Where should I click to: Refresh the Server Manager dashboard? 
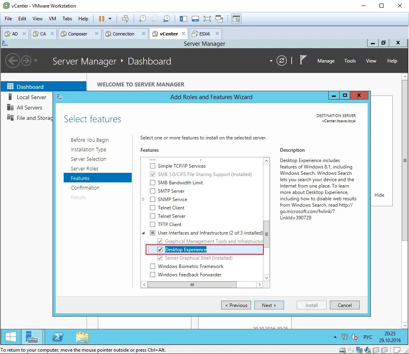point(282,61)
